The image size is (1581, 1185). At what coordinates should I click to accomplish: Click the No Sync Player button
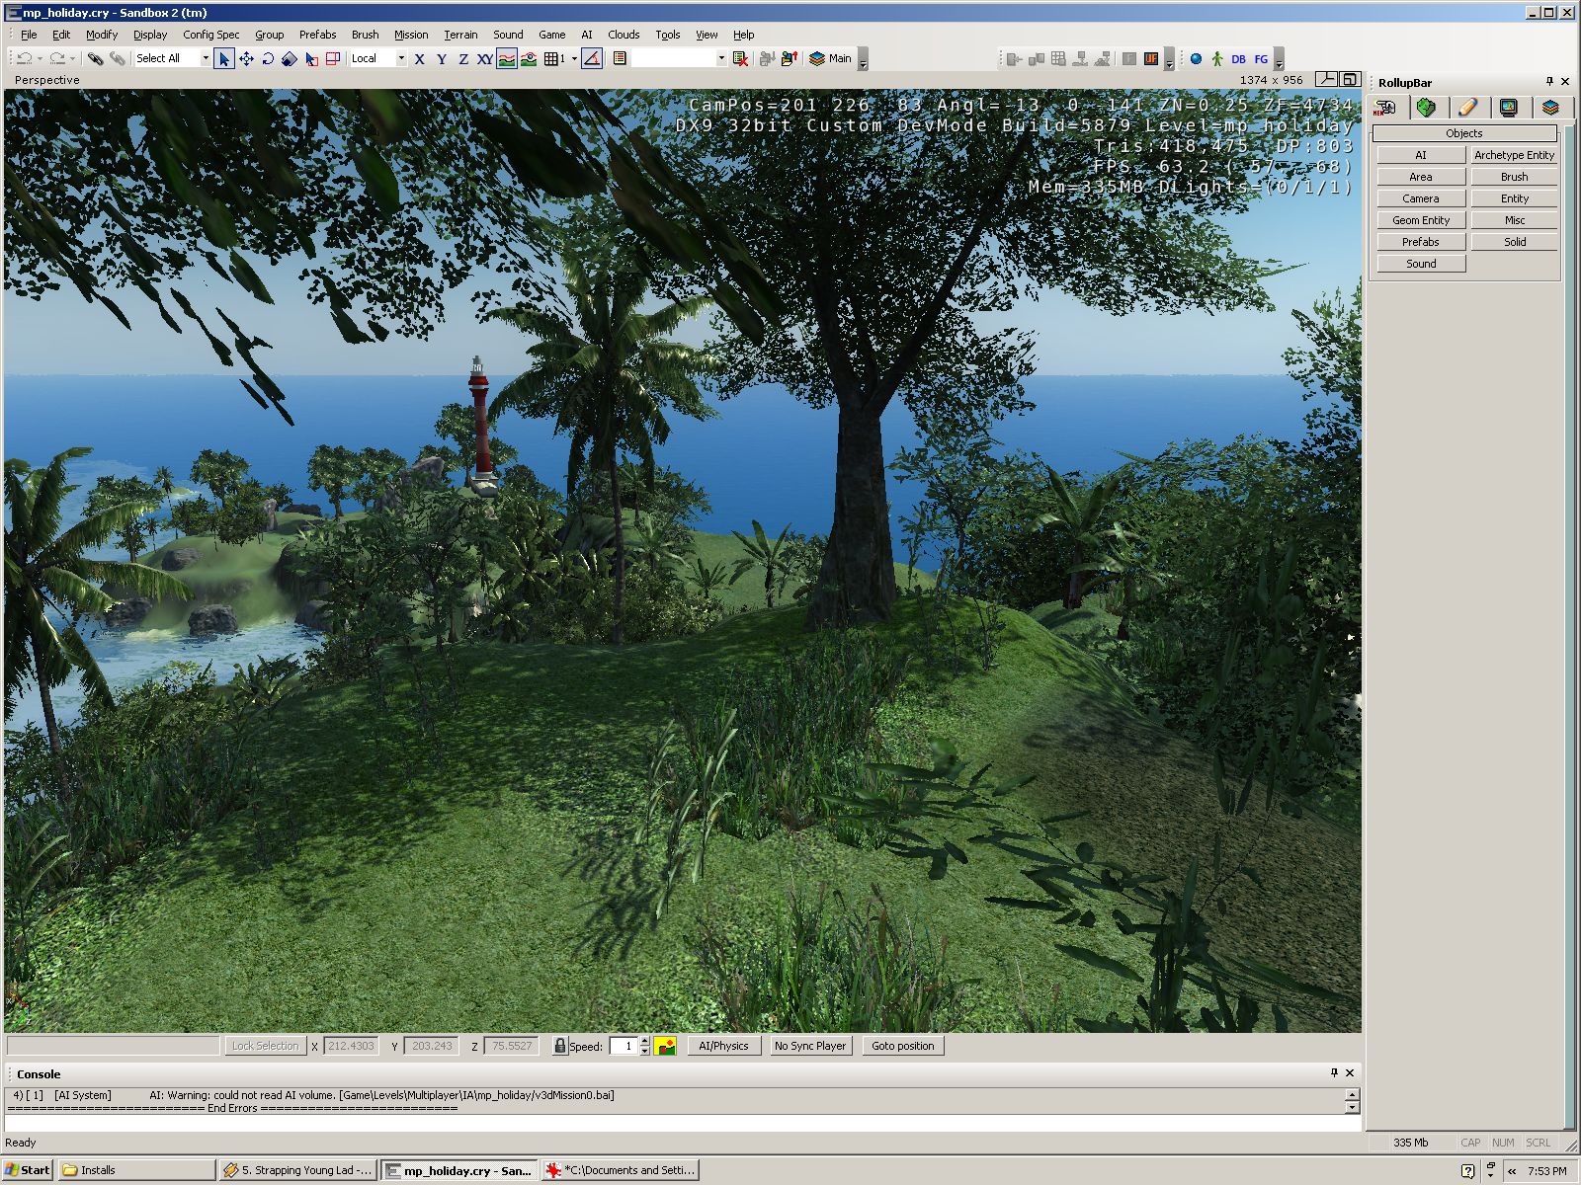pos(809,1046)
